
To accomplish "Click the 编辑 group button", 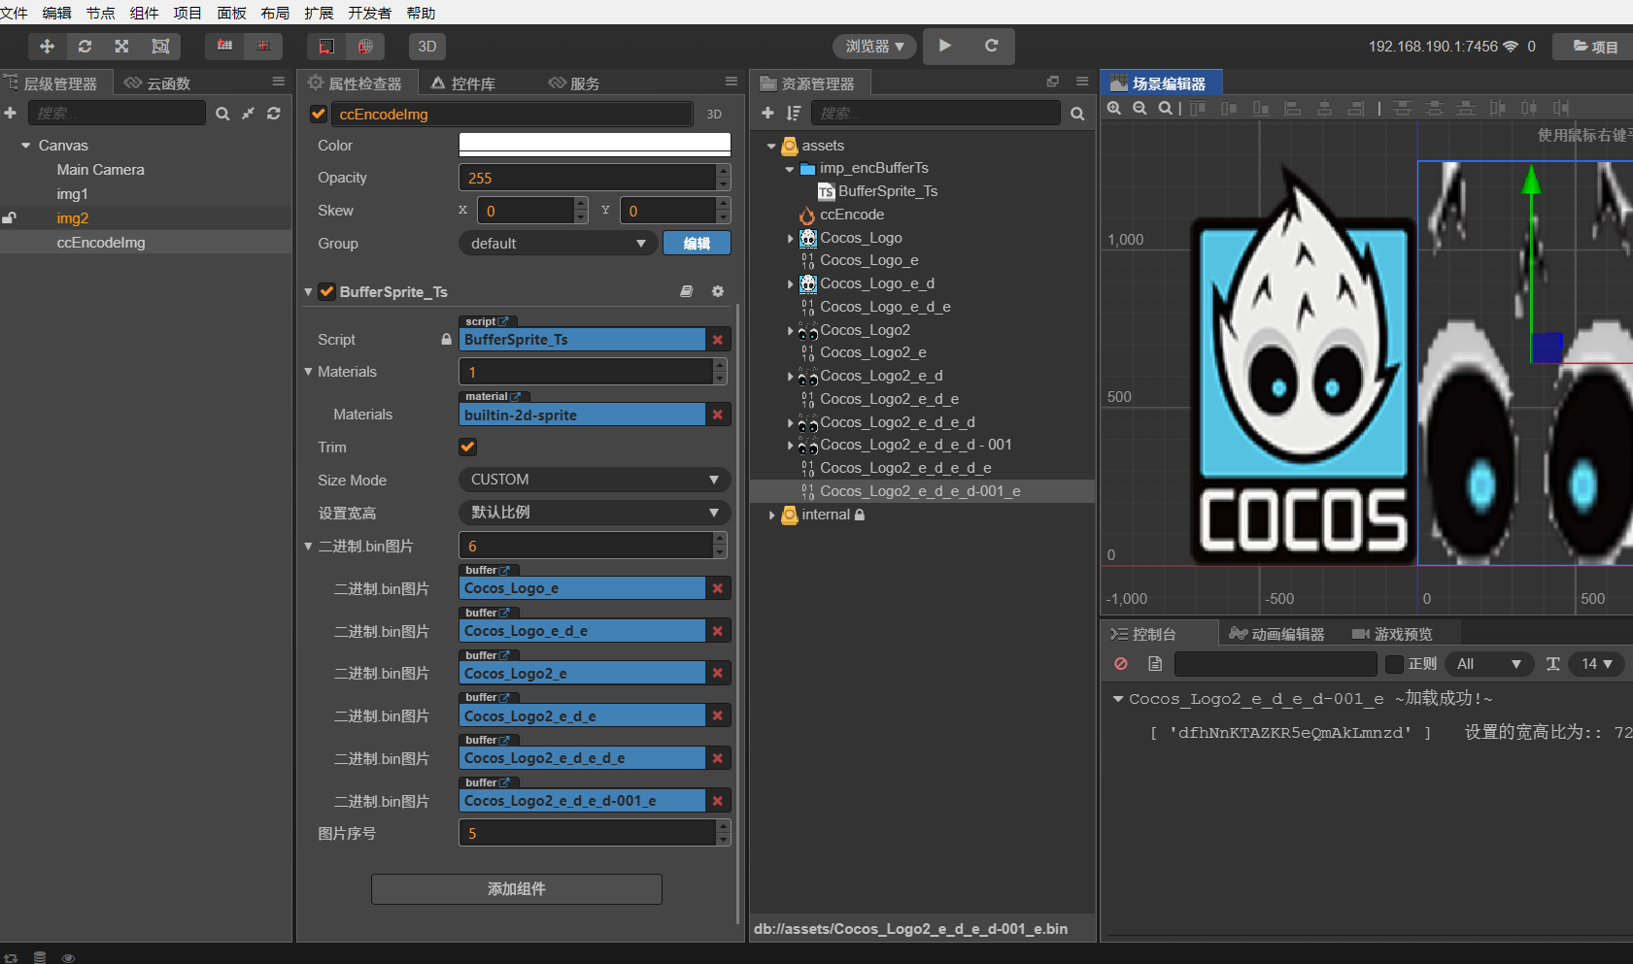I will pos(697,243).
